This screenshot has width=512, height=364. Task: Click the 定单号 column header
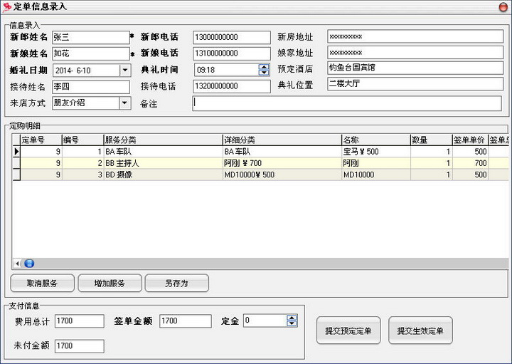point(41,140)
